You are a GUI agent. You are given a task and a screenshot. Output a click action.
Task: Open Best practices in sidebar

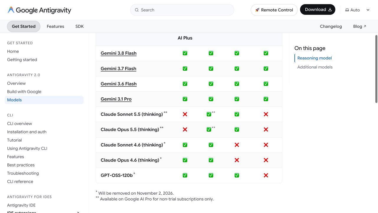21,165
